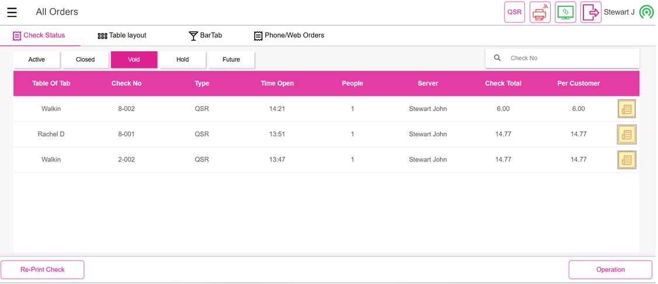658x284 pixels.
Task: Click the red wireless printer icon
Action: 540,12
